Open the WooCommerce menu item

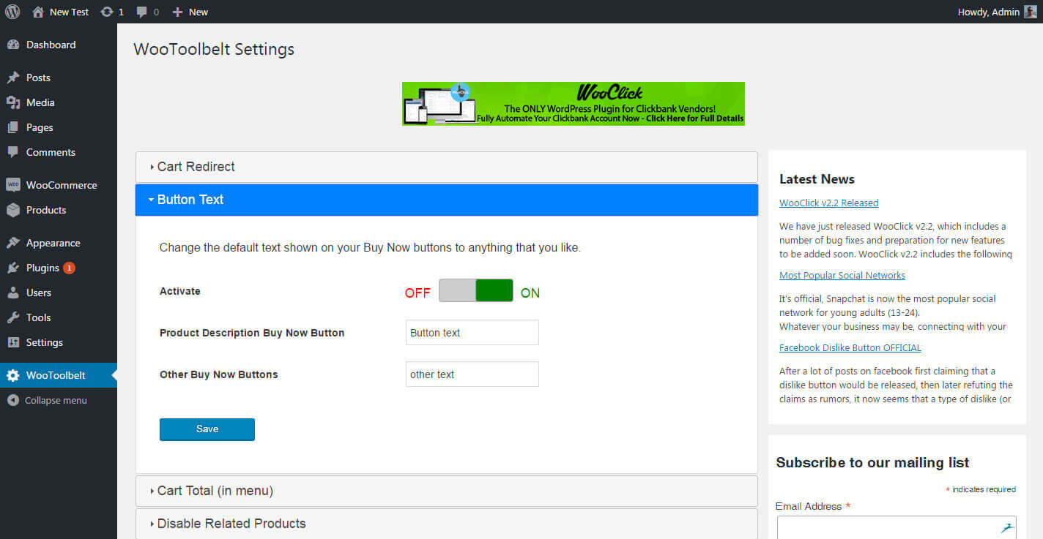coord(59,185)
